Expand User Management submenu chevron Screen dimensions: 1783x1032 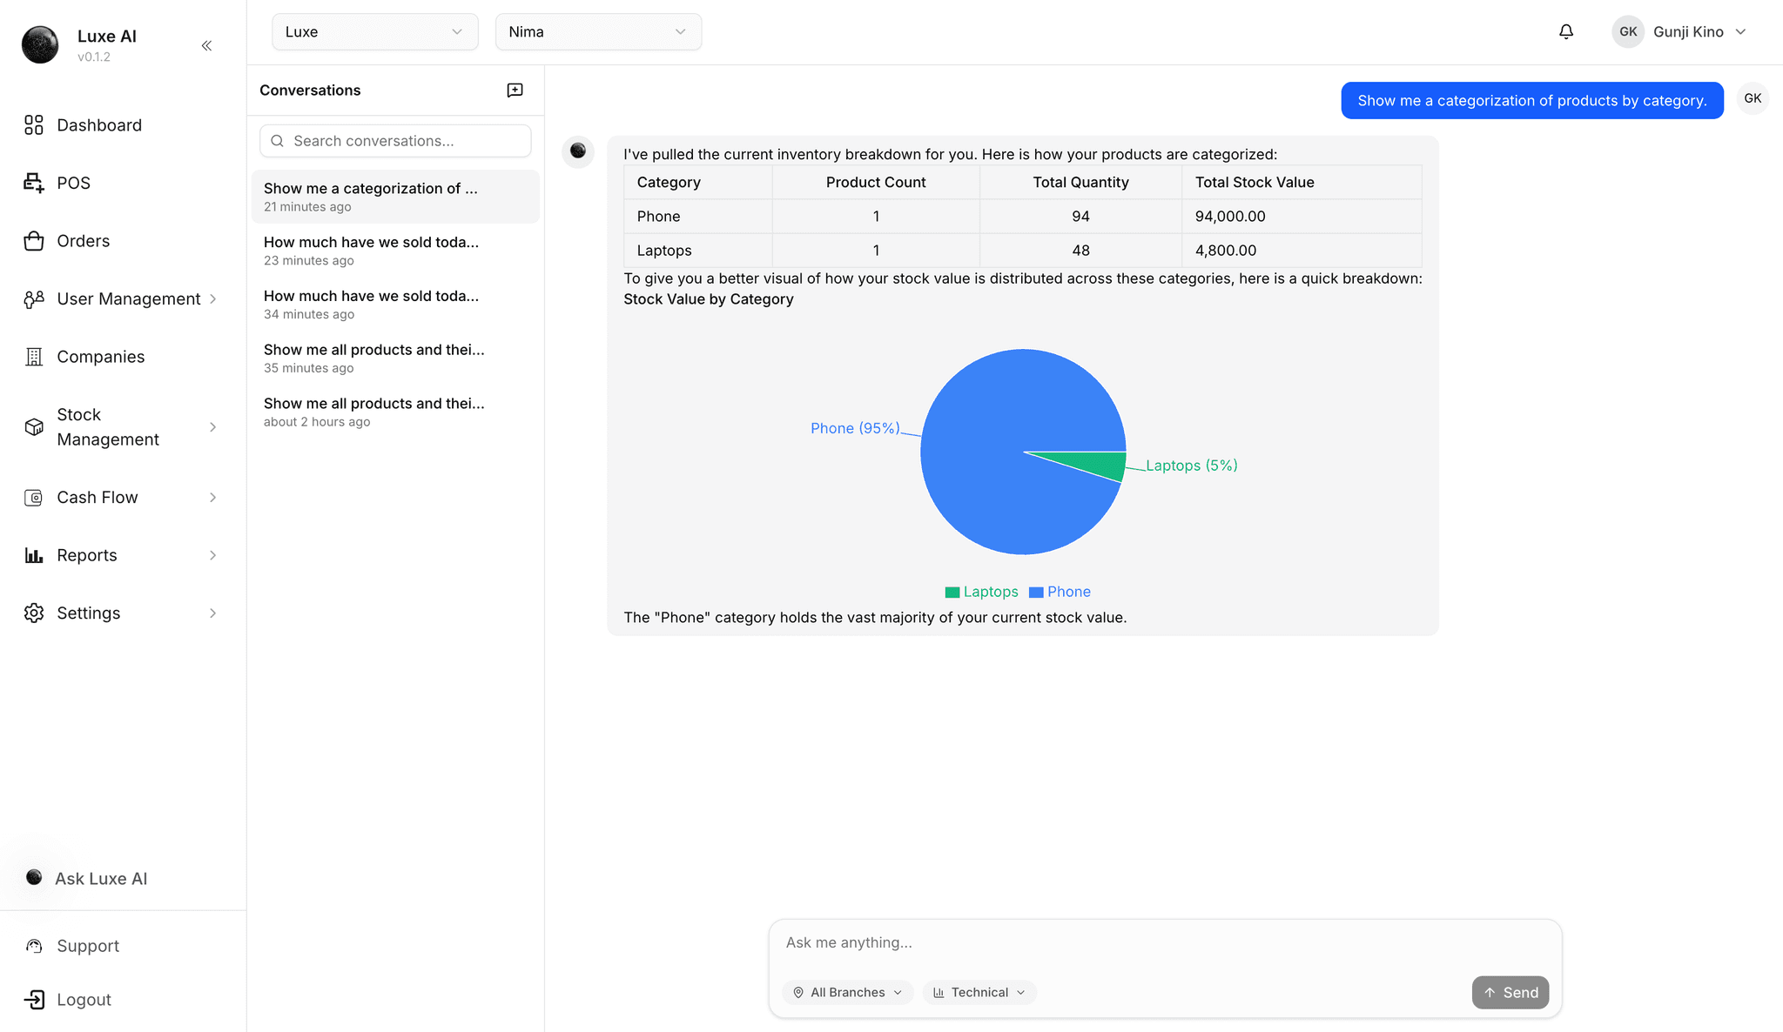pos(213,299)
